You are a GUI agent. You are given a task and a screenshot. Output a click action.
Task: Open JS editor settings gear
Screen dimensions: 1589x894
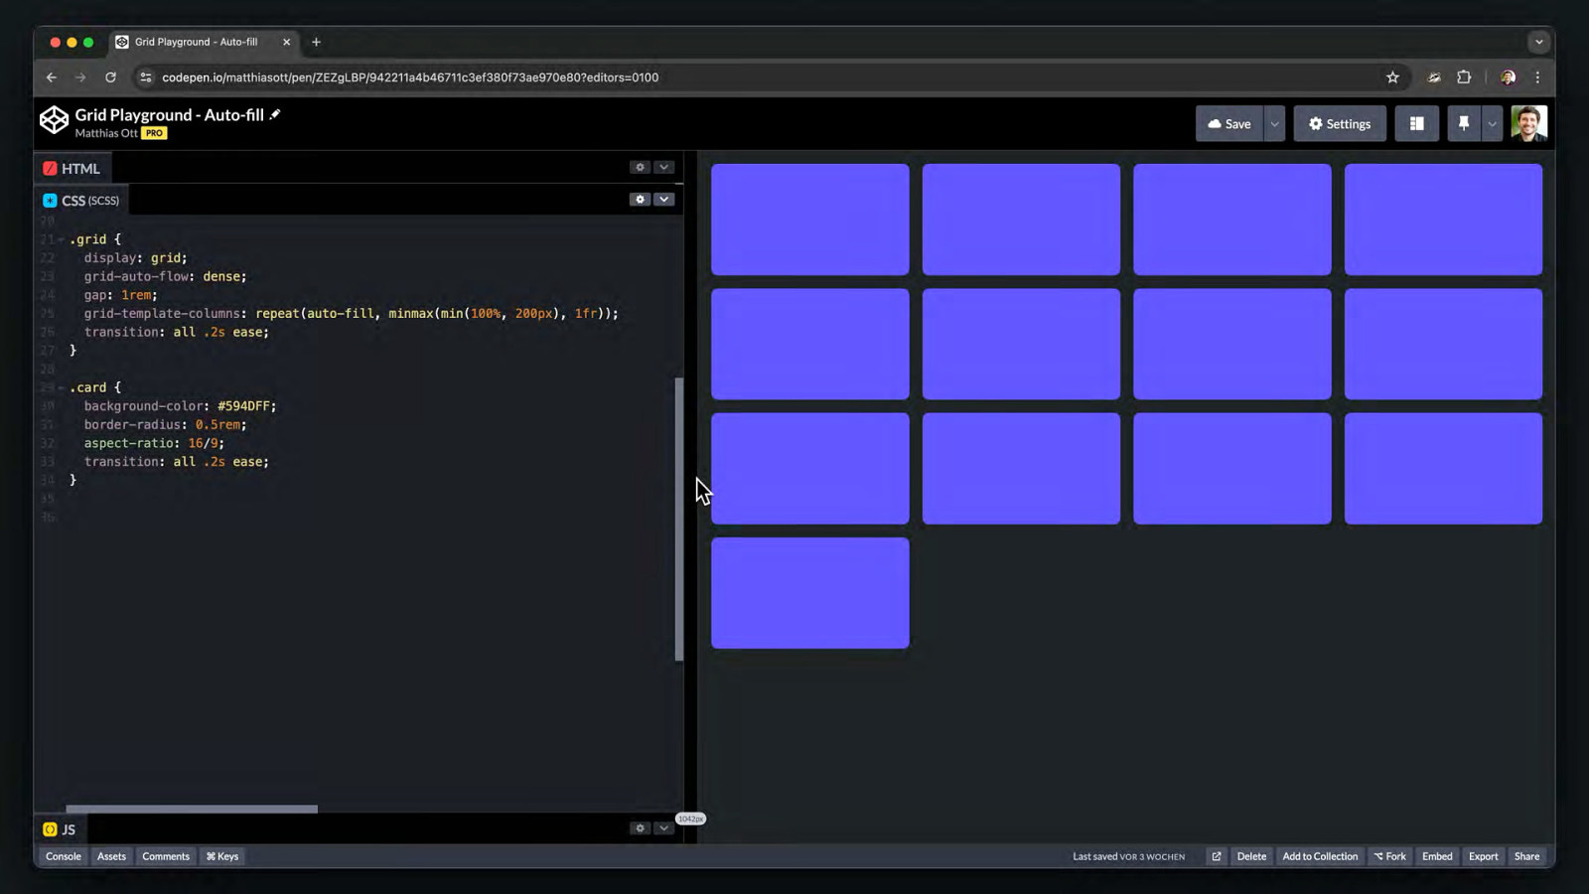point(640,828)
